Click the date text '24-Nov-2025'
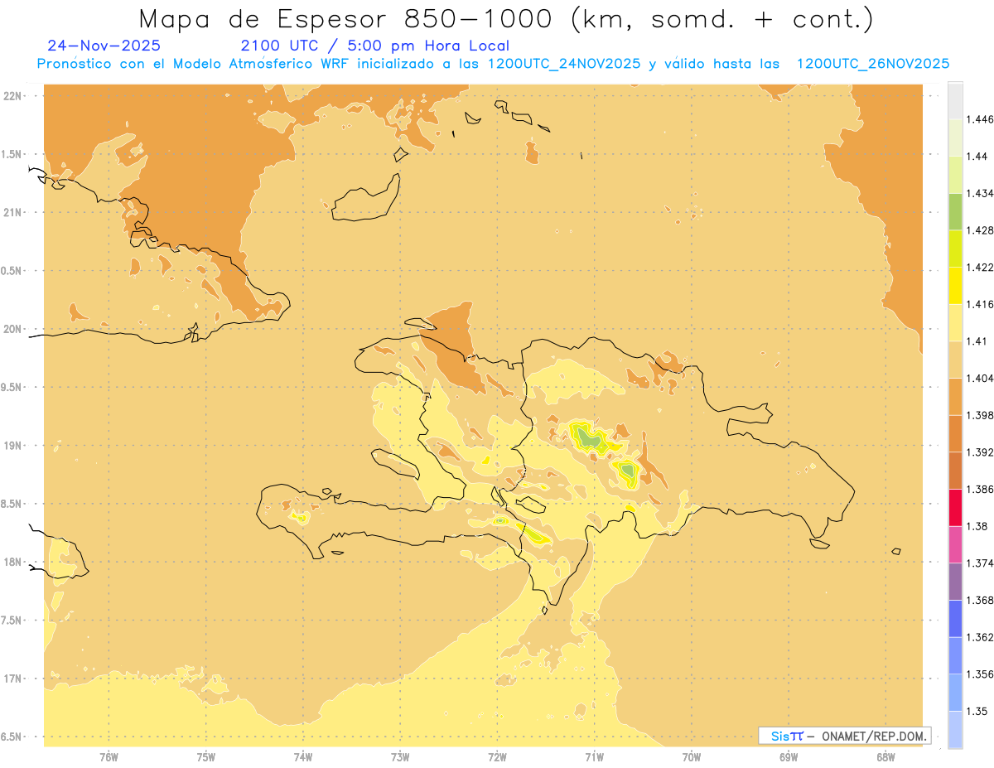Viewport: 994px width, 768px height. click(x=104, y=46)
